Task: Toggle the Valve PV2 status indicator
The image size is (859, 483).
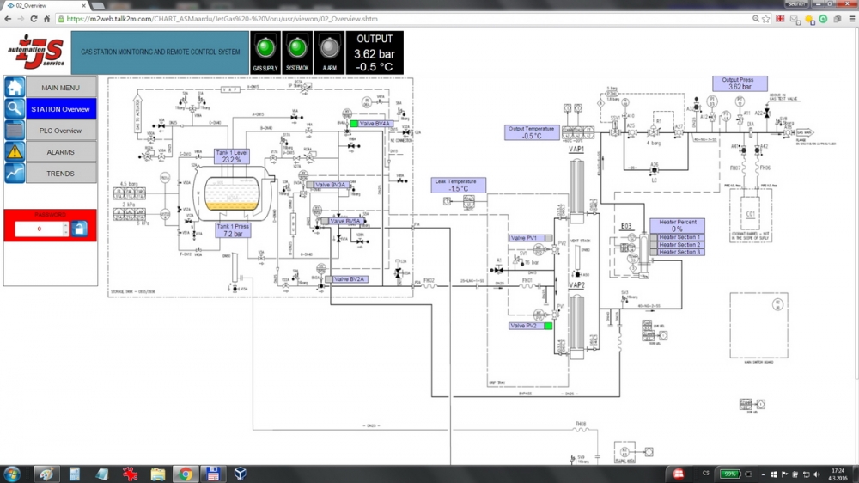Action: coord(547,326)
